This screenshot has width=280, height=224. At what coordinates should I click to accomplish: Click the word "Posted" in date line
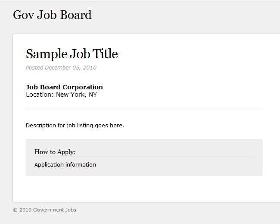[34, 68]
